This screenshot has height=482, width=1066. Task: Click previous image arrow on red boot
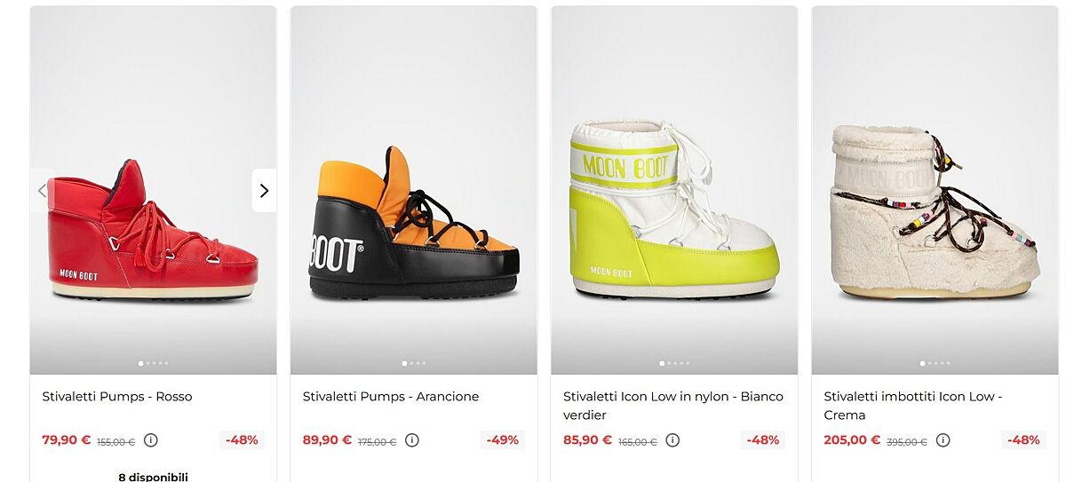tap(42, 190)
